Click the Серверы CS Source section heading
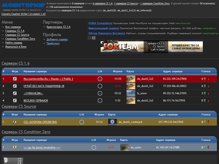 (19, 106)
